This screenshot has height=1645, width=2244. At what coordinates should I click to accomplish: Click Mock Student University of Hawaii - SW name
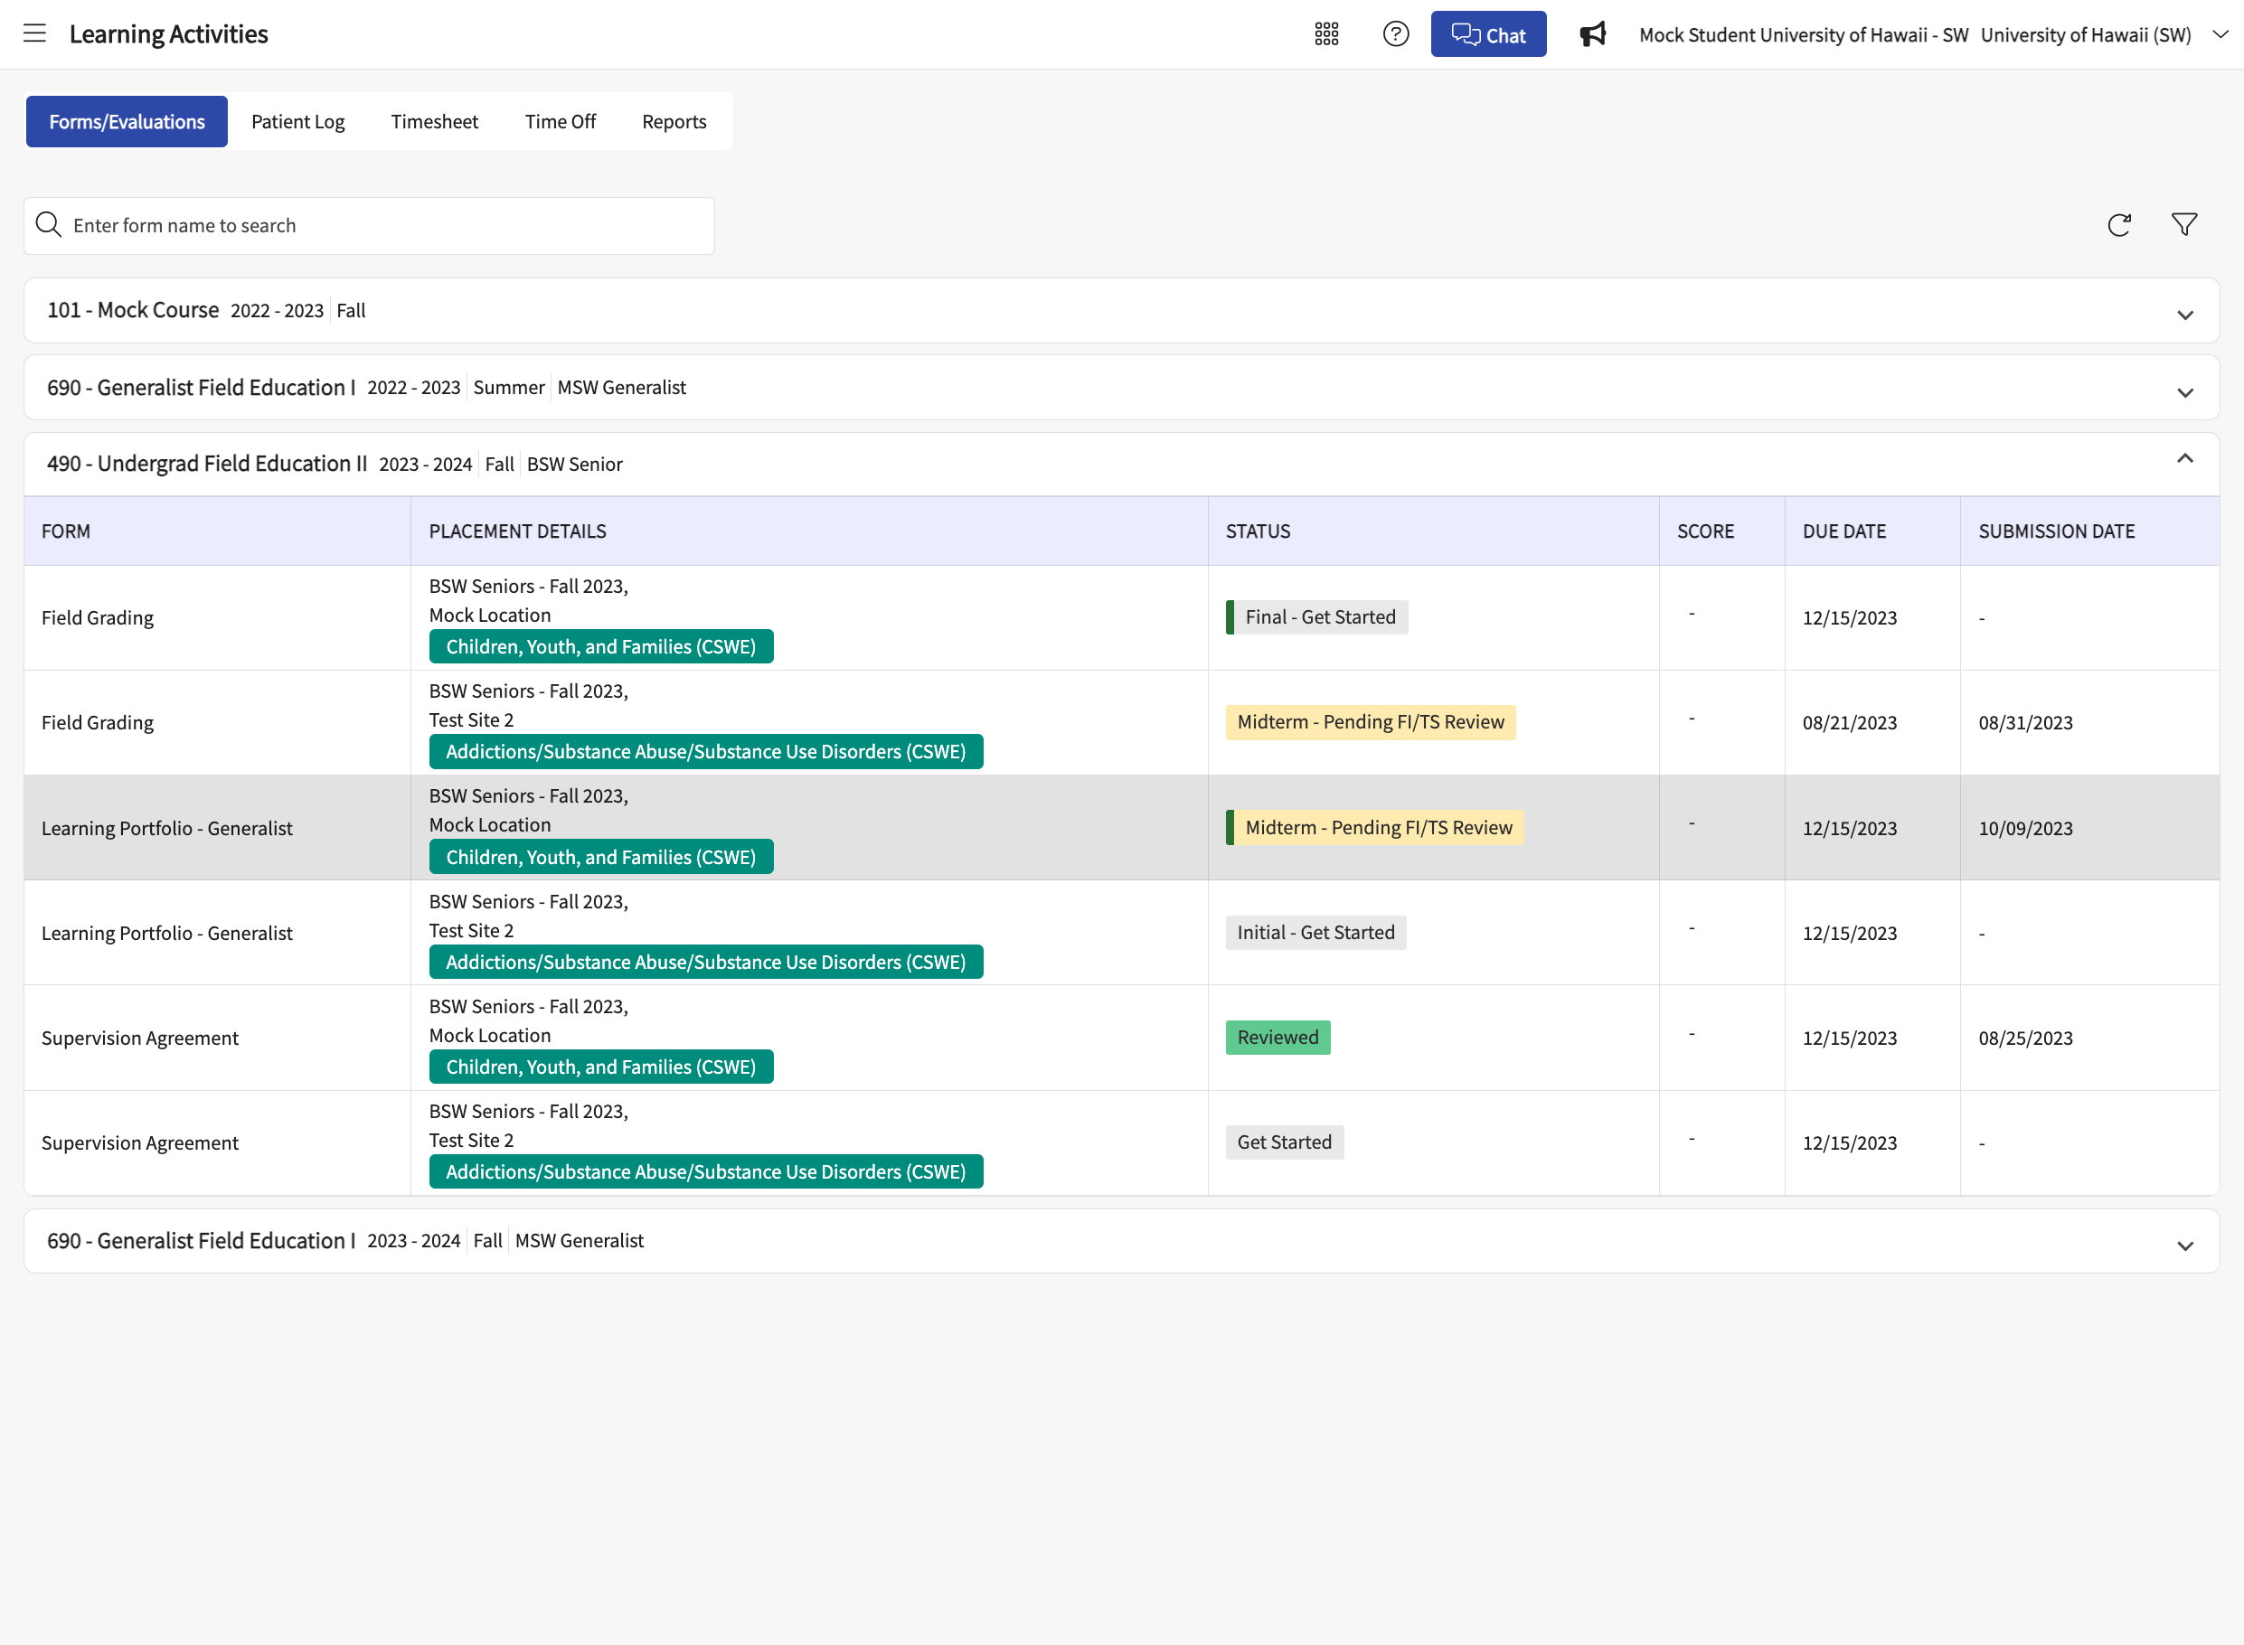point(1804,35)
